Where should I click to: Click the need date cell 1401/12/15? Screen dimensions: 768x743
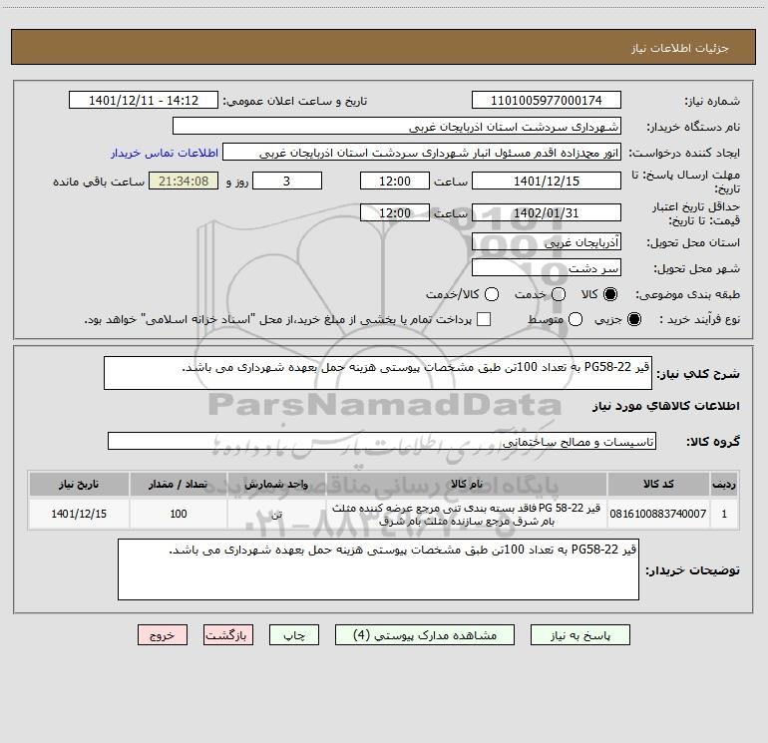tap(79, 514)
